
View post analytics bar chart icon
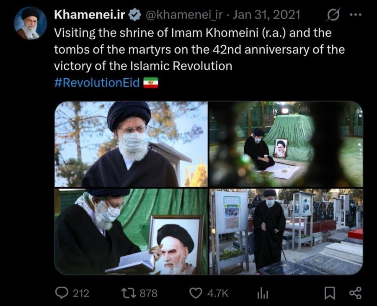click(262, 293)
